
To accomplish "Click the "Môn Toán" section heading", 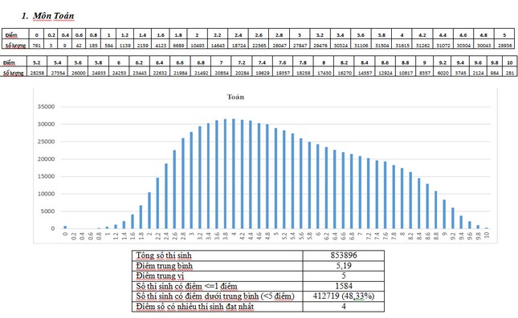I will (53, 16).
